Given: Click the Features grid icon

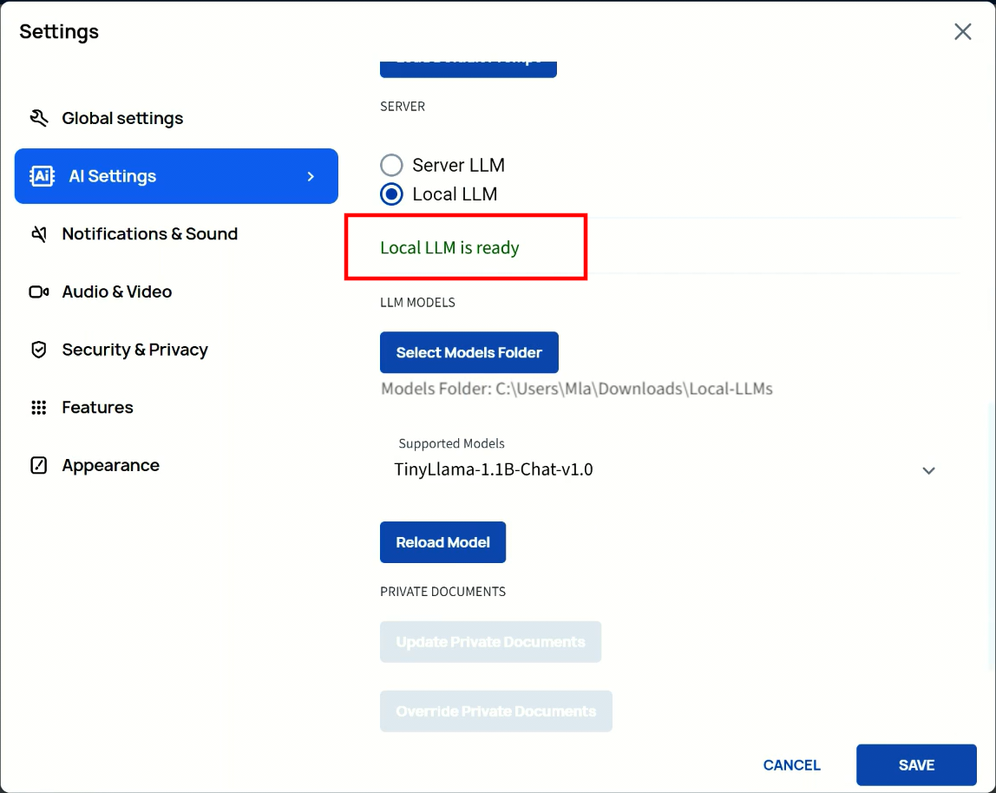Looking at the screenshot, I should click(x=38, y=408).
